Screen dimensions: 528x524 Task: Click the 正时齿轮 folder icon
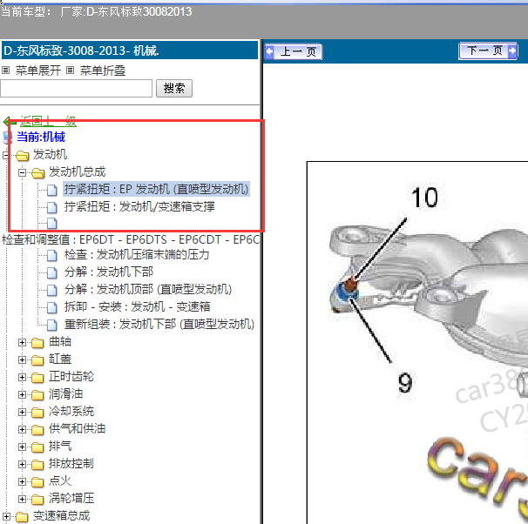(37, 378)
